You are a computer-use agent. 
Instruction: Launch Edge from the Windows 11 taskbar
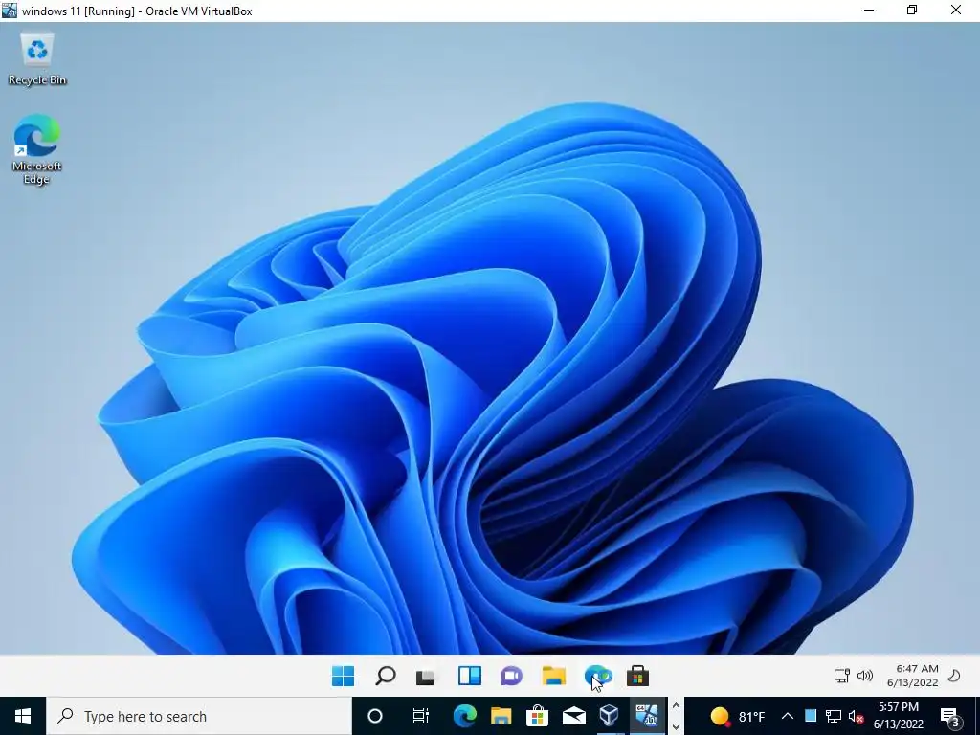click(x=597, y=676)
